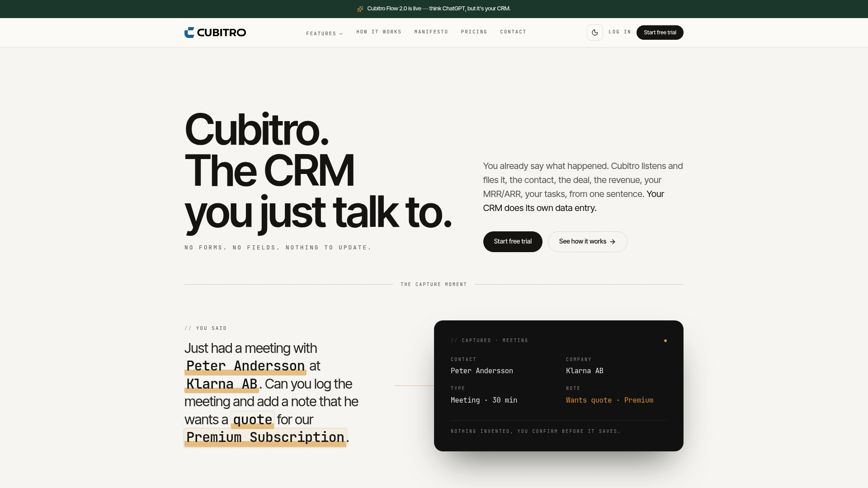Click the sparkle icon in the announcement bar
Screen dimensions: 868x488
pyautogui.click(x=360, y=9)
